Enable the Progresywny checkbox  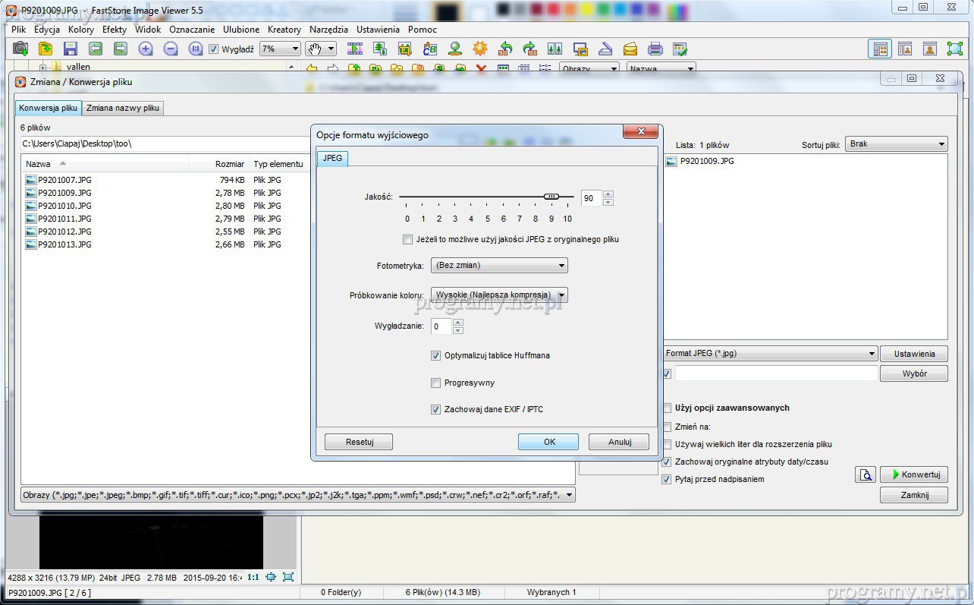pyautogui.click(x=436, y=383)
